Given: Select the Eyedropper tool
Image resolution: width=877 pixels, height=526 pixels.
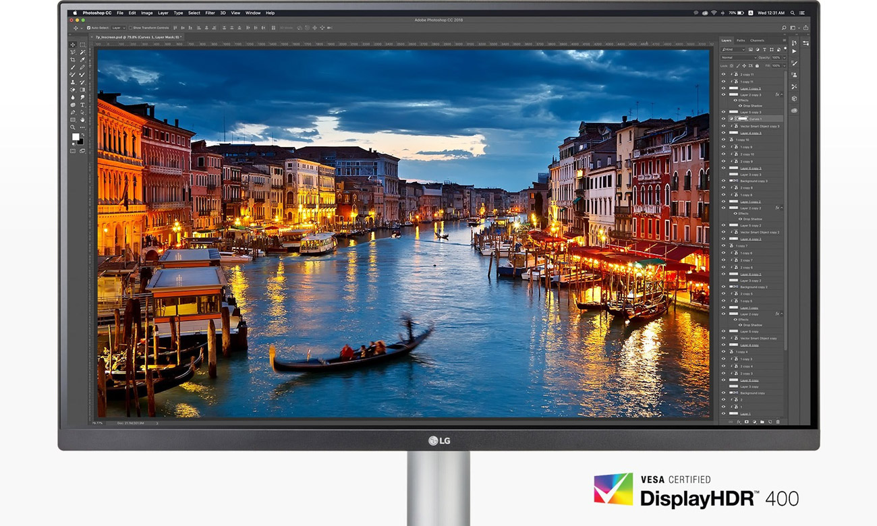Looking at the screenshot, I should [82, 59].
